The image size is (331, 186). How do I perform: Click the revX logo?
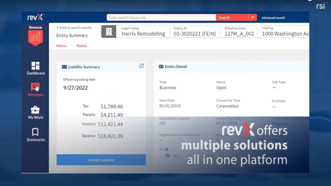coord(36,17)
